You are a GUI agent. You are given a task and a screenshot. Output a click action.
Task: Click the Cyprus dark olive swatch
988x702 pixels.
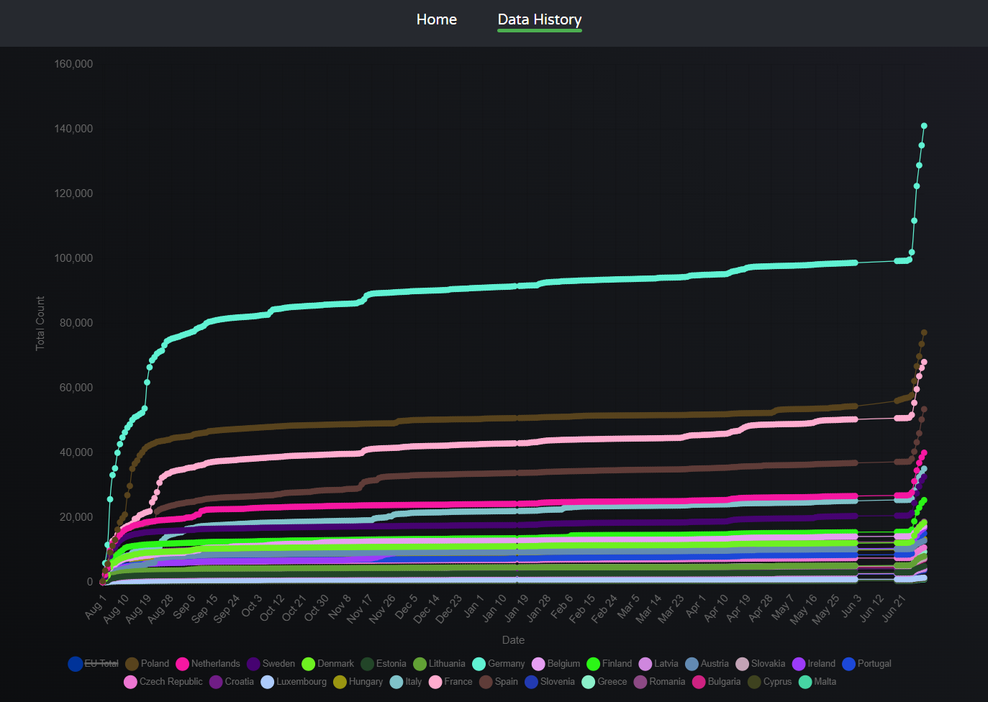click(754, 682)
